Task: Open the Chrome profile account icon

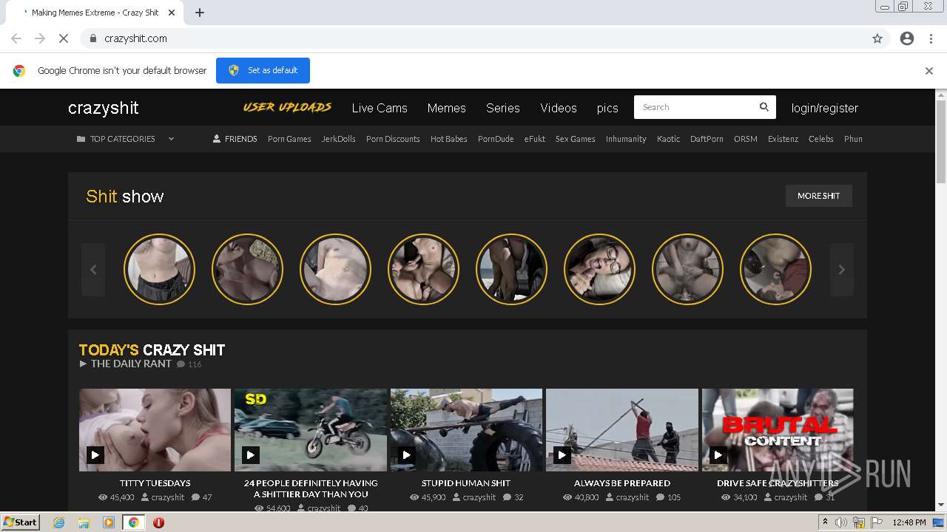Action: tap(907, 38)
